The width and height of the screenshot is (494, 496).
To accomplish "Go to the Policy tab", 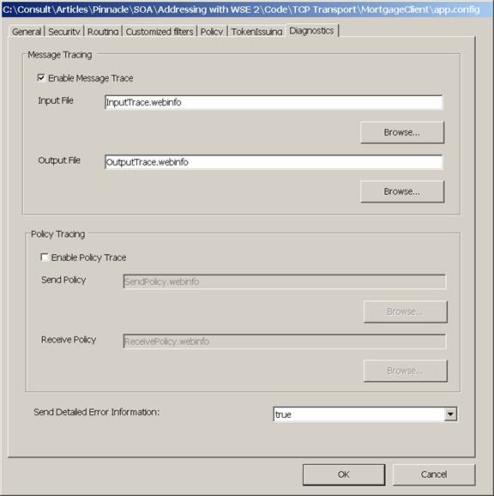I will (x=212, y=32).
